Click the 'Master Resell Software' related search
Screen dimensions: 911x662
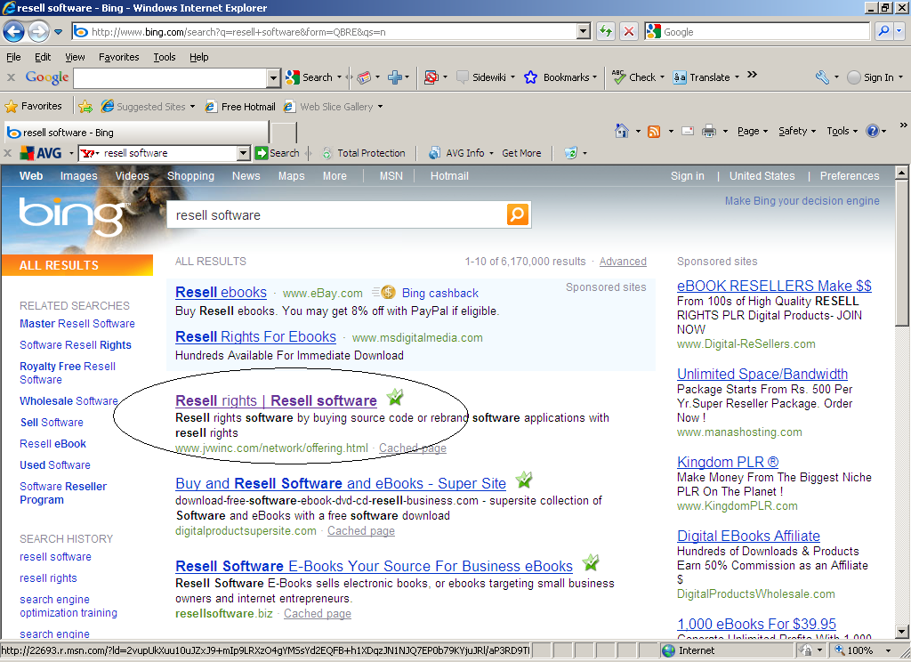77,324
